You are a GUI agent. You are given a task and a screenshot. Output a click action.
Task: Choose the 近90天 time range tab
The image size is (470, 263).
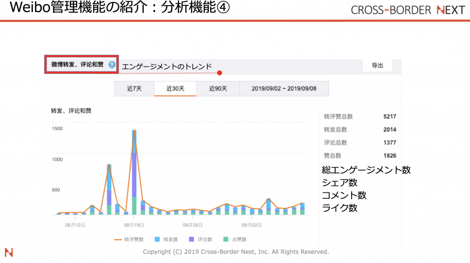tap(218, 89)
